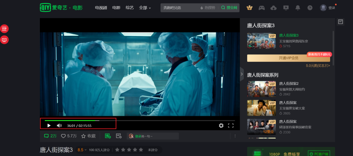Open watch history clock icon

coord(310,8)
